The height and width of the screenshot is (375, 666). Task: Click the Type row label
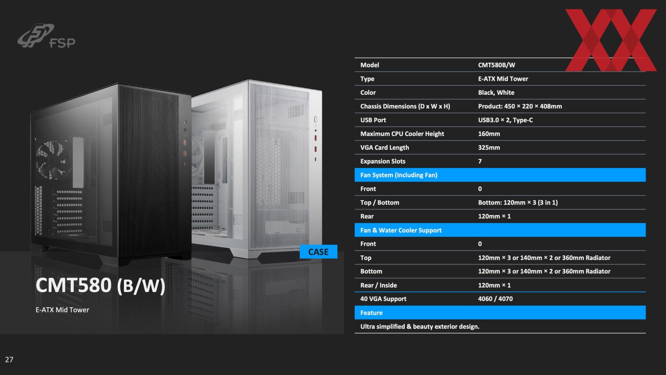click(367, 79)
